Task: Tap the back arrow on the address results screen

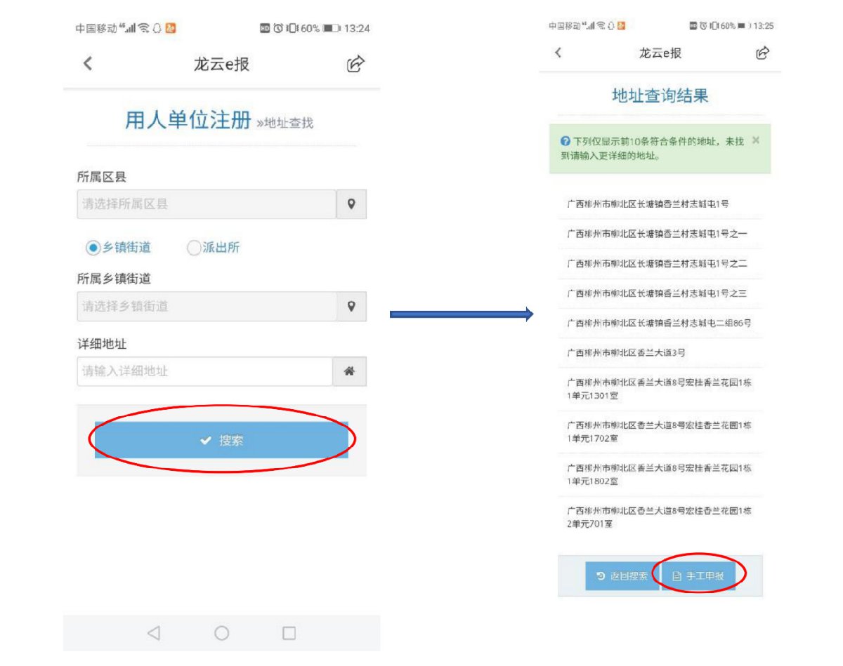Action: coord(558,53)
